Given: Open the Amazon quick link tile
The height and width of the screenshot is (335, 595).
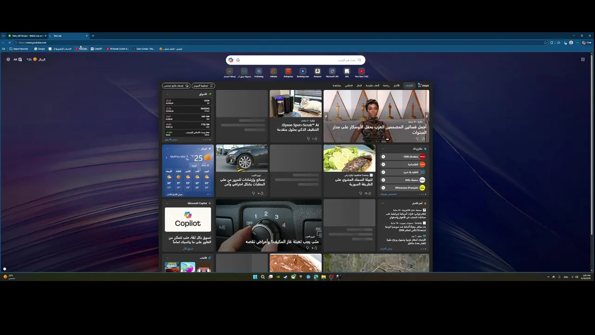Looking at the screenshot, I should (317, 73).
